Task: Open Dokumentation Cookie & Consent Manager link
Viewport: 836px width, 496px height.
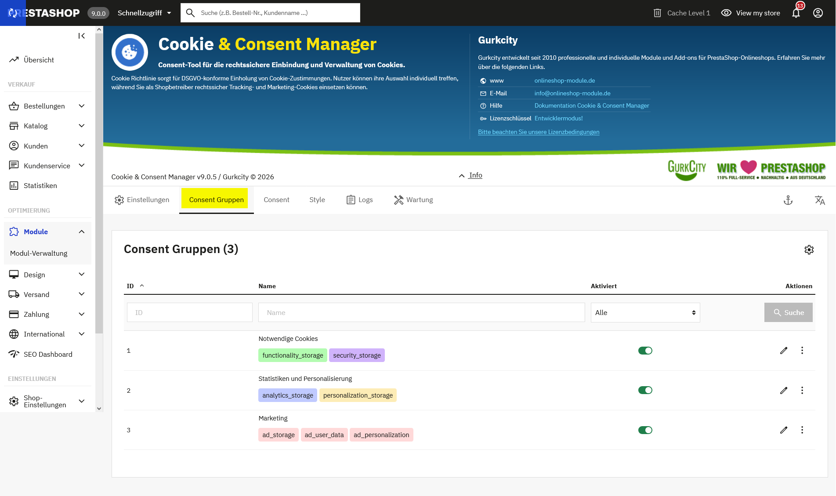Action: pos(591,105)
